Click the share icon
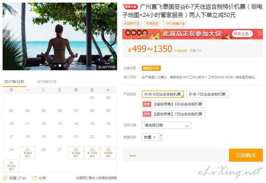Screen dimensions: 266x183 [x=35, y=178]
